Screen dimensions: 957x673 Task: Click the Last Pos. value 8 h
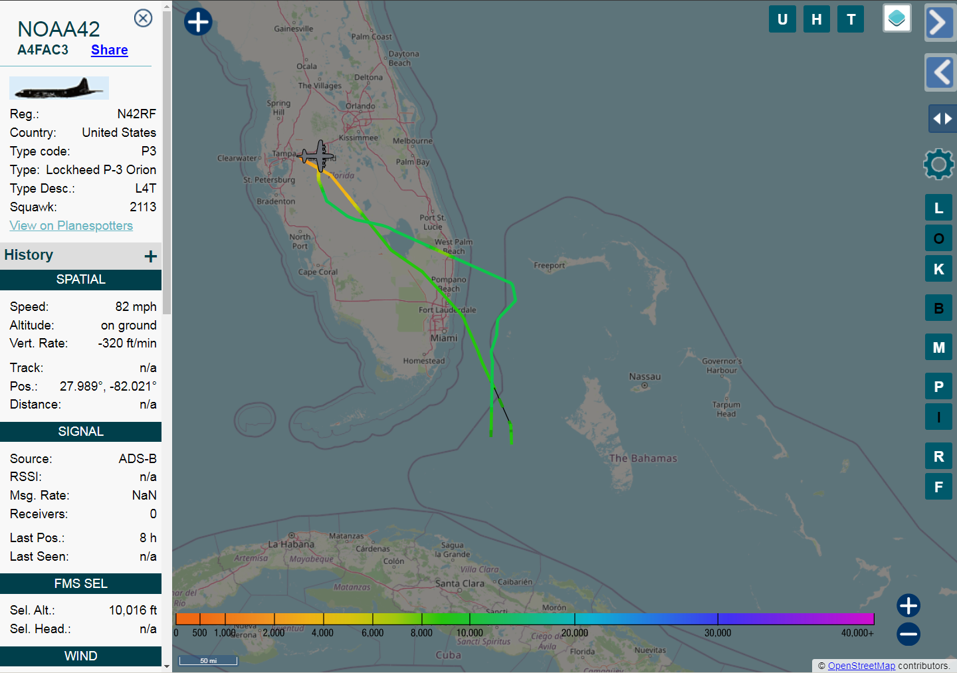tap(148, 538)
